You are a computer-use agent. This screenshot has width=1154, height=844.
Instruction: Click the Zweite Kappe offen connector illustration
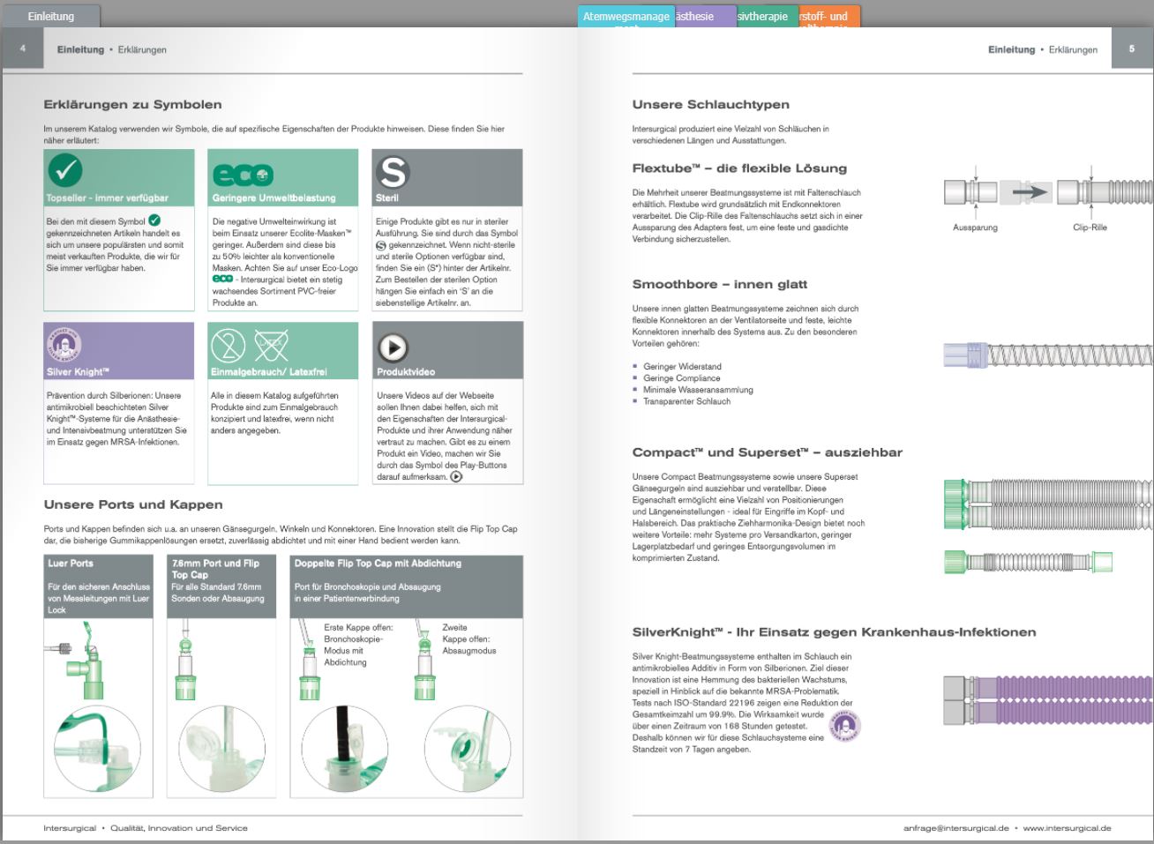click(425, 660)
